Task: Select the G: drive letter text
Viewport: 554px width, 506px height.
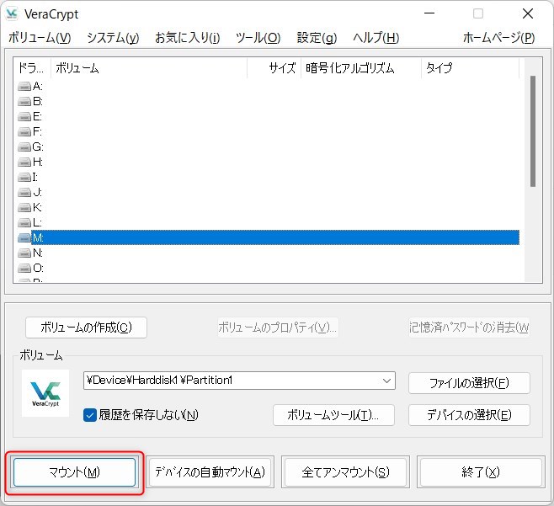Action: pyautogui.click(x=38, y=146)
